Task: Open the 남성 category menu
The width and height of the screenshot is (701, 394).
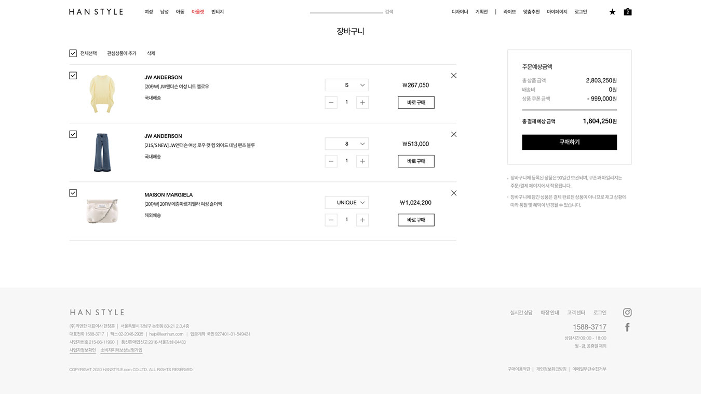Action: (x=165, y=12)
